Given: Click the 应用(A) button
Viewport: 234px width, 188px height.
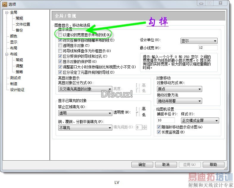Looking at the screenshot, I should pyautogui.click(x=189, y=164).
